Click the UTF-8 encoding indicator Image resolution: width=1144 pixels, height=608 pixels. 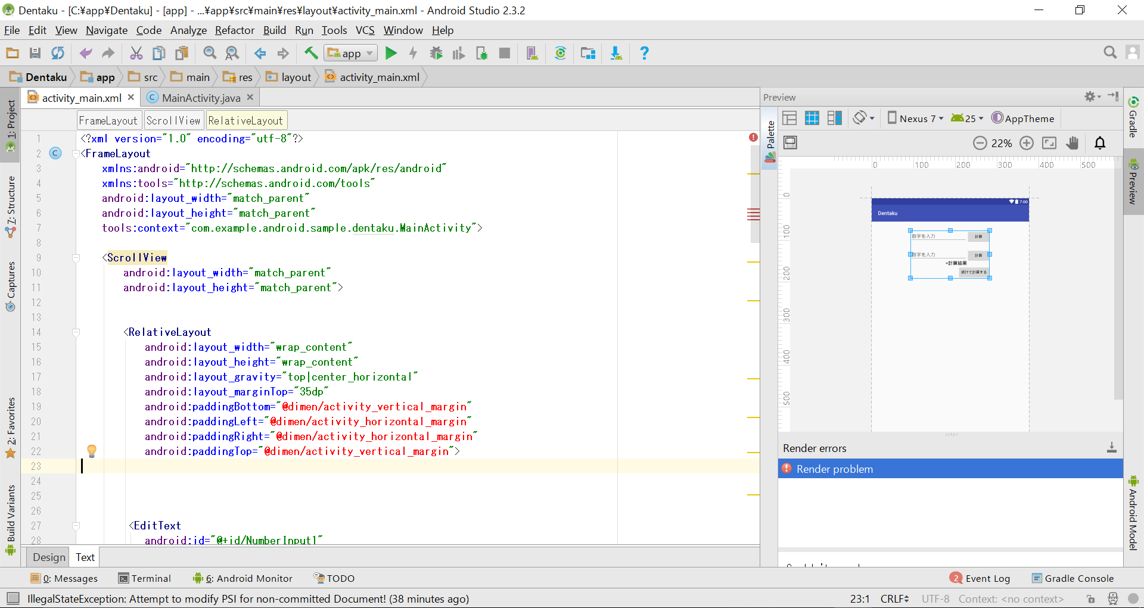point(935,599)
